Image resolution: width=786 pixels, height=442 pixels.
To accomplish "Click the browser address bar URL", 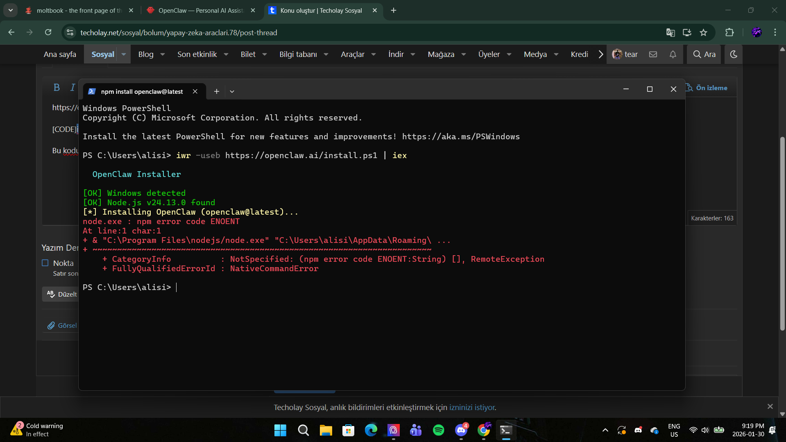I will click(x=179, y=32).
